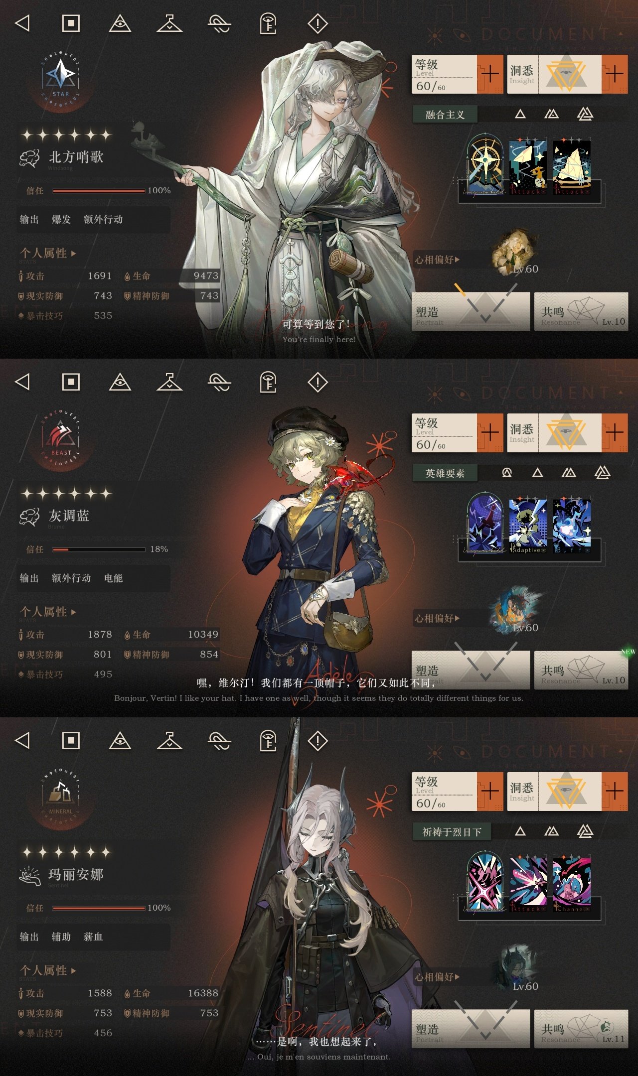Open key document icon on 玛丽安娜 screen
Image resolution: width=638 pixels, height=1076 pixels.
pos(269,741)
